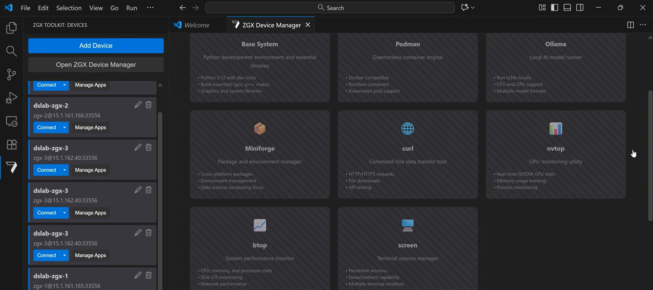
Task: Edit the dslab-zgx-1 device with pencil icon
Action: (138, 275)
